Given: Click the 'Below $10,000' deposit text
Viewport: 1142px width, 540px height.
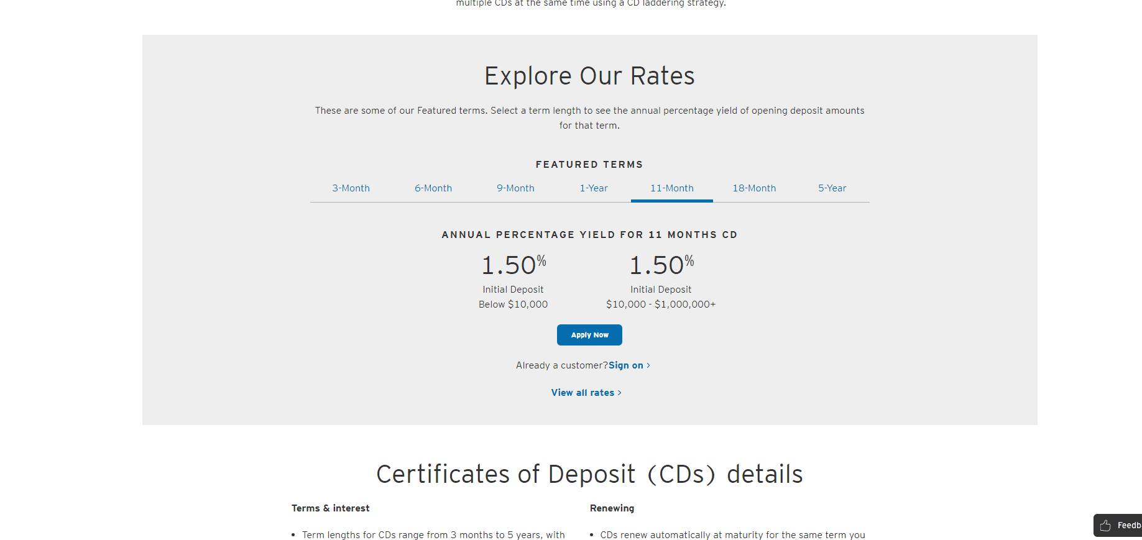Looking at the screenshot, I should (513, 304).
